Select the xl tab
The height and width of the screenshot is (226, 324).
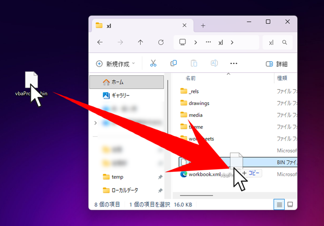[142, 25]
